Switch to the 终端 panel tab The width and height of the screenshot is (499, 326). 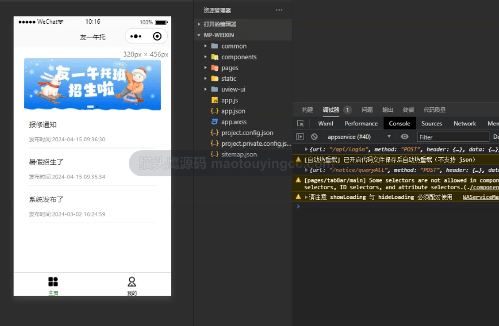409,110
